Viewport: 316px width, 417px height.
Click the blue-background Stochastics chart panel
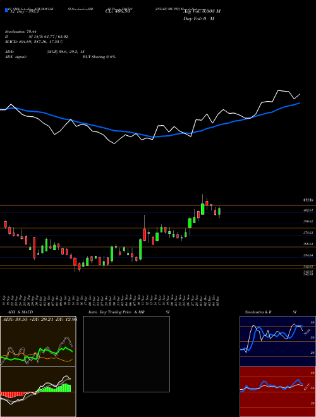(277, 341)
